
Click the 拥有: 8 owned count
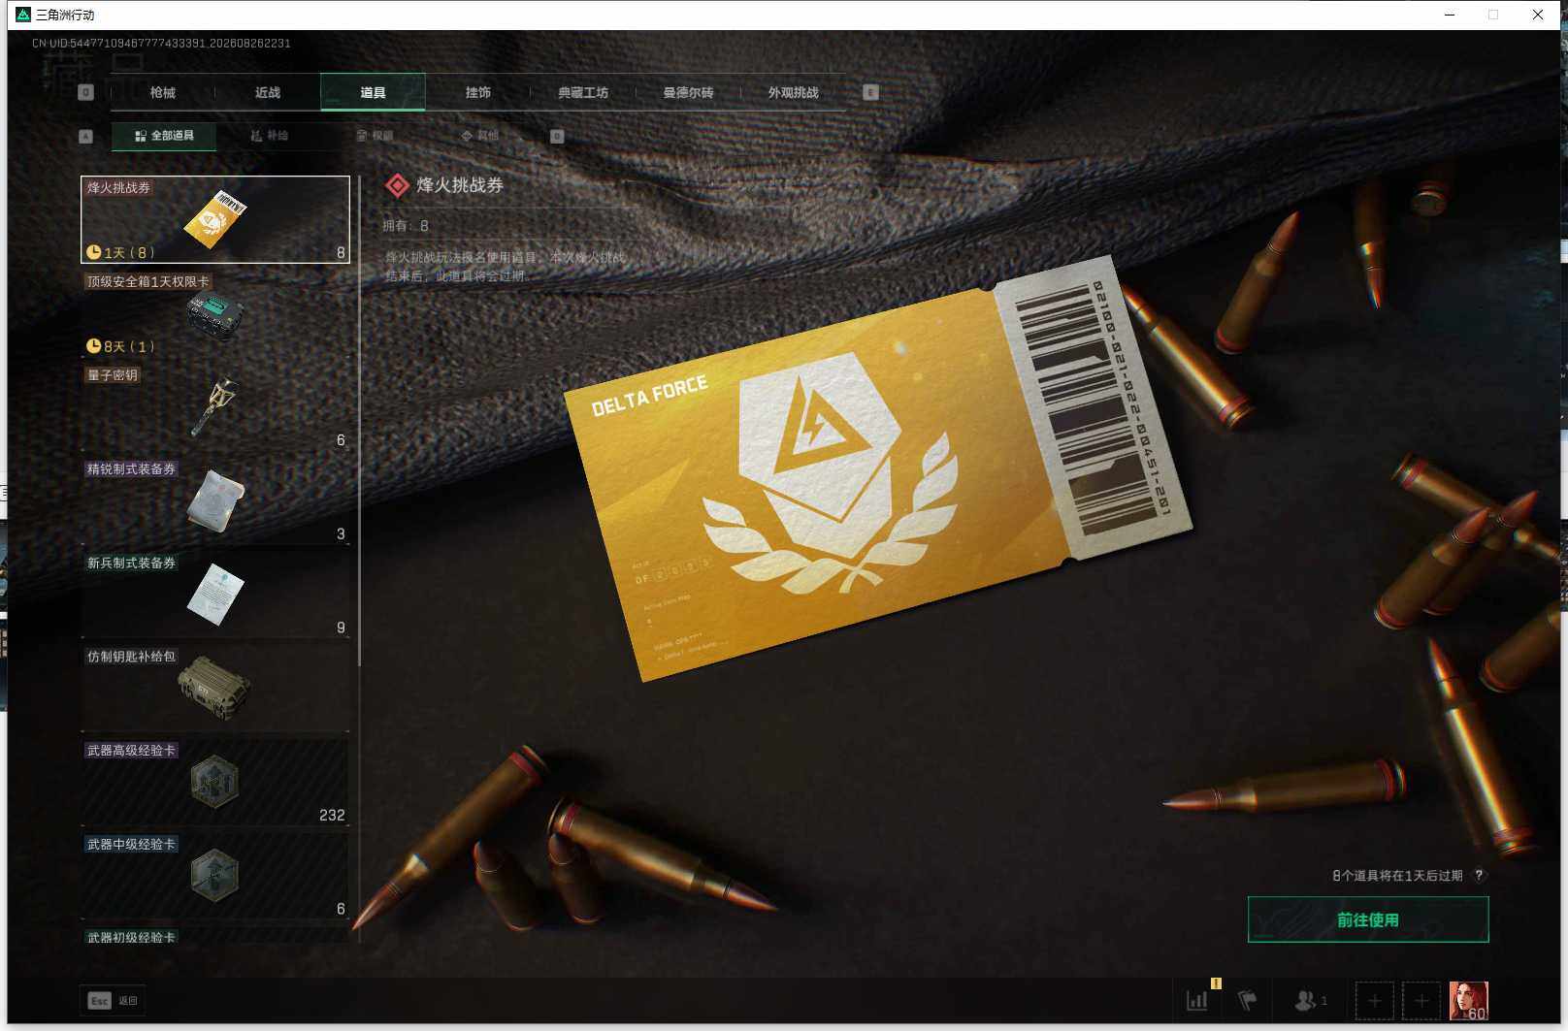406,226
